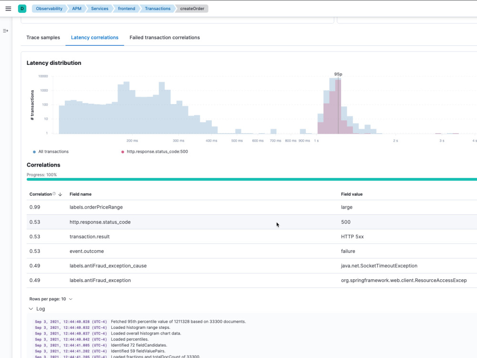Image resolution: width=477 pixels, height=358 pixels.
Task: Click the Correlation info help icon
Action: pyautogui.click(x=54, y=194)
